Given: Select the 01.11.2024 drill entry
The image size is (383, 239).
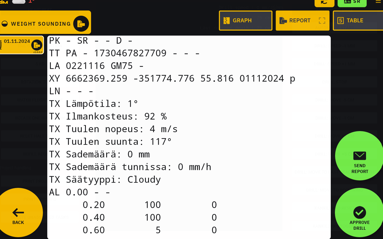Looking at the screenshot, I should (x=22, y=45).
